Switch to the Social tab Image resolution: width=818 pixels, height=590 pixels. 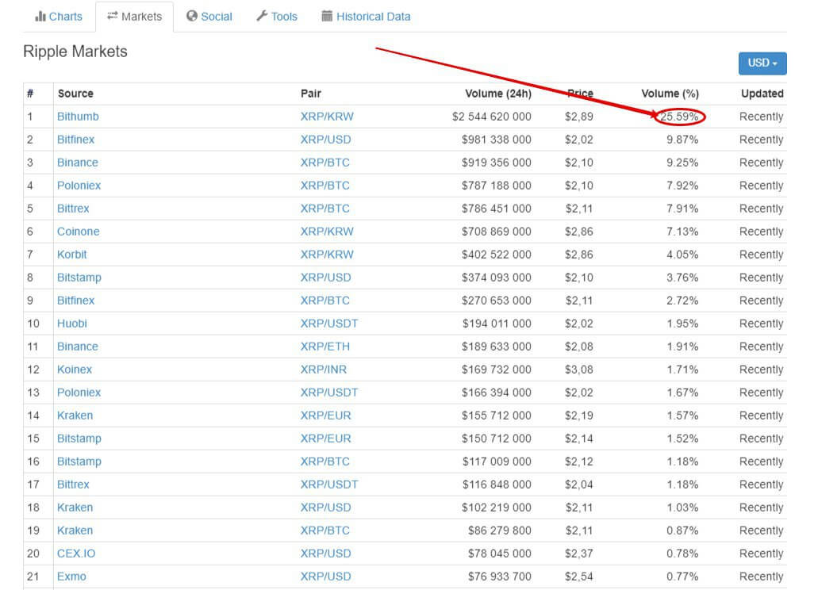tap(209, 17)
